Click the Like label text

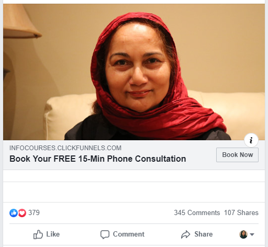[53, 234]
